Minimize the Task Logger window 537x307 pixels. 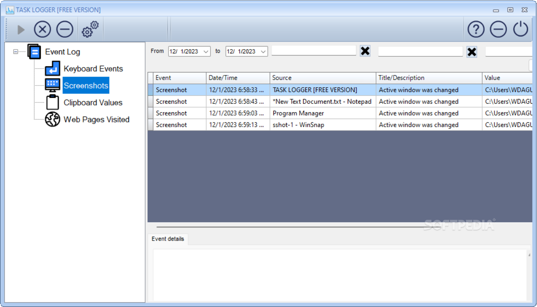pyautogui.click(x=496, y=10)
